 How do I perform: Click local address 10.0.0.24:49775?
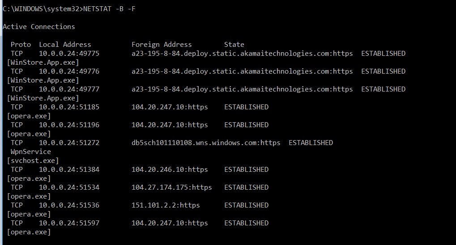click(x=69, y=54)
